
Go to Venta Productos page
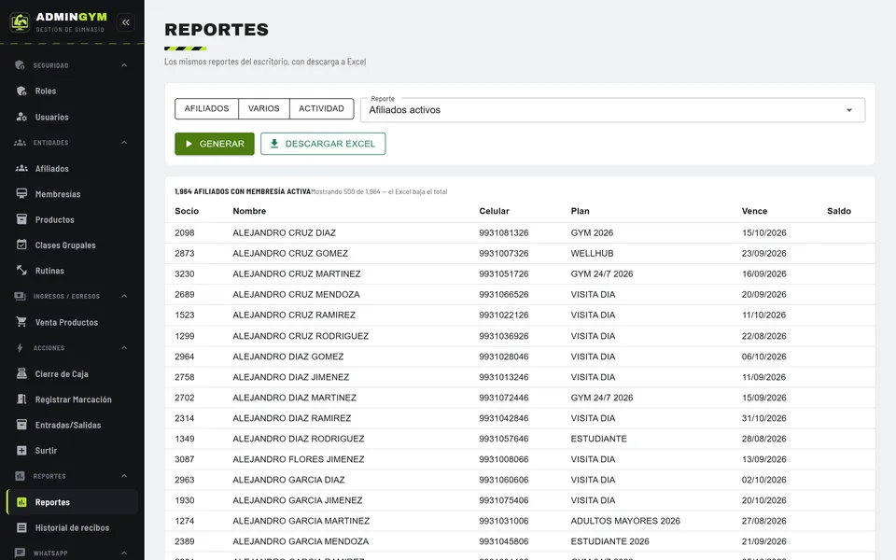72,322
